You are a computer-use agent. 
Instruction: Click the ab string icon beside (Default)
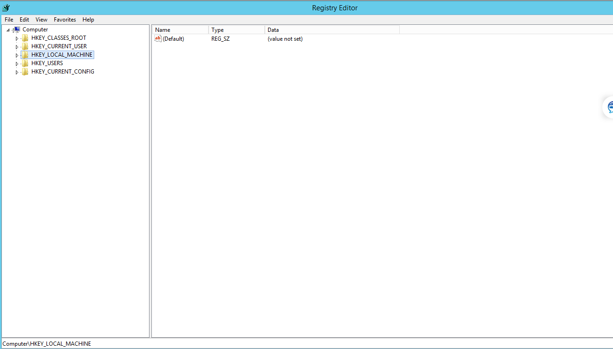coord(158,39)
